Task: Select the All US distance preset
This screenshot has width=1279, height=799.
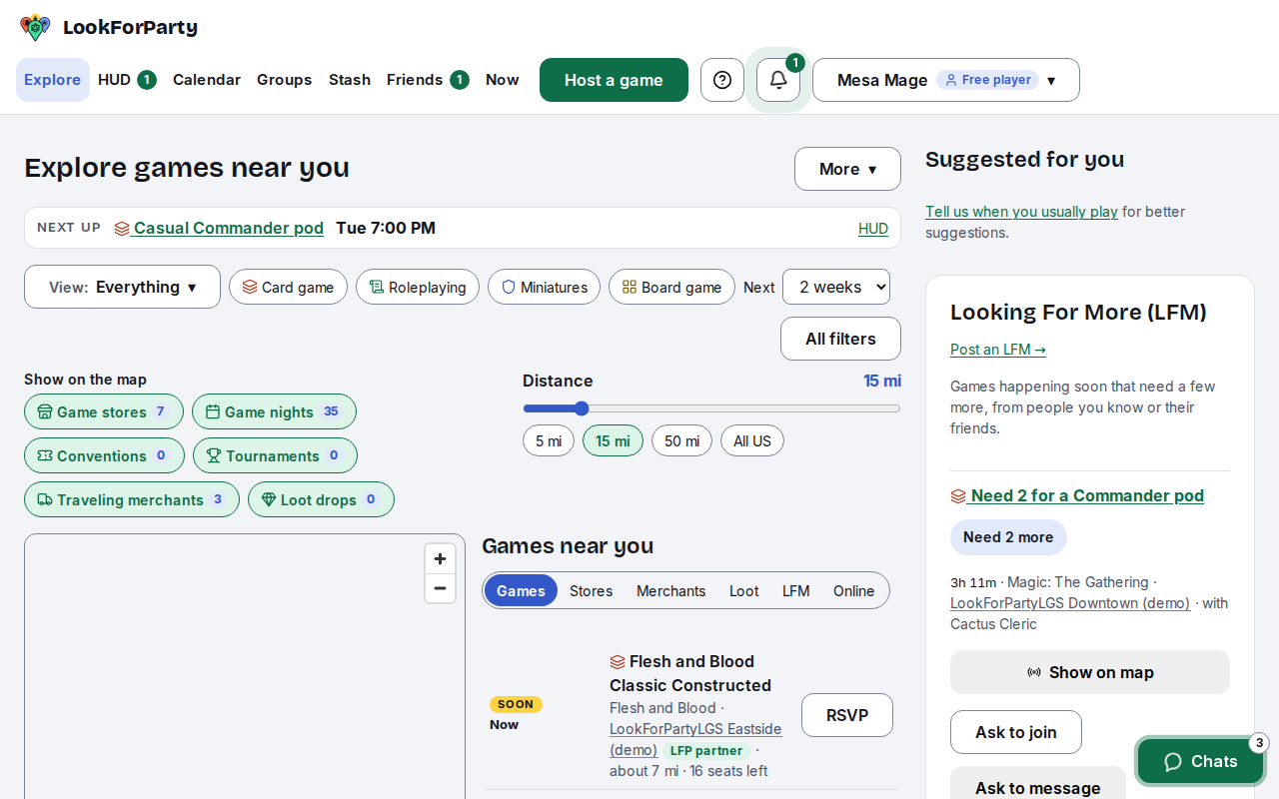Action: 752,440
